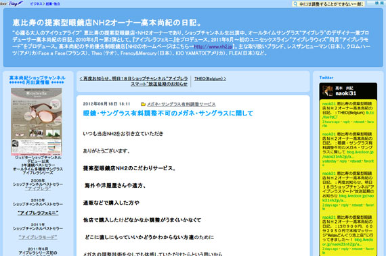Click the line 海外や洋服屋さんや遠方、
386x256 pixels.
click(115, 186)
